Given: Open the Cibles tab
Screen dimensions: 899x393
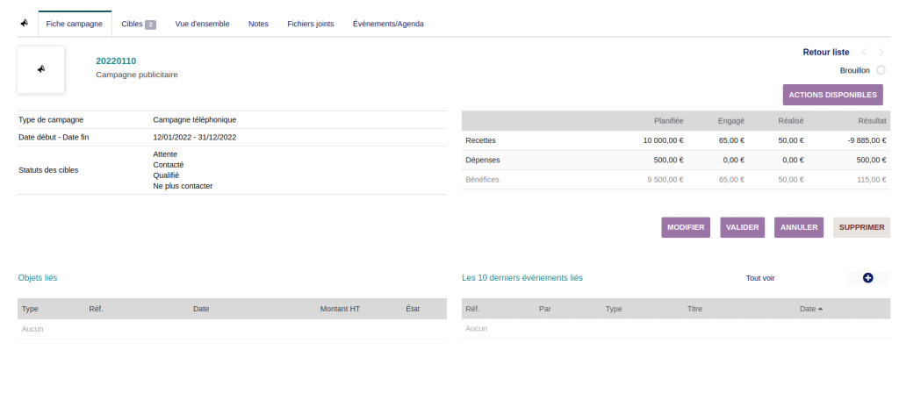Looking at the screenshot, I should (139, 24).
